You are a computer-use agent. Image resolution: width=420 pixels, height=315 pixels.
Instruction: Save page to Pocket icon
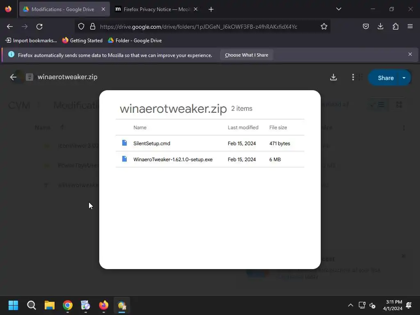click(x=365, y=27)
